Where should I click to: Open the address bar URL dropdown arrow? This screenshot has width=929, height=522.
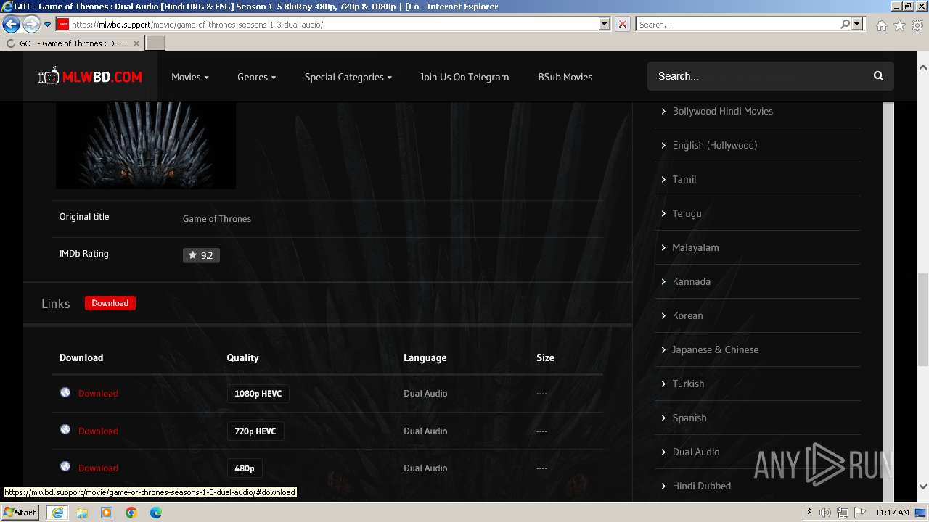coord(604,24)
